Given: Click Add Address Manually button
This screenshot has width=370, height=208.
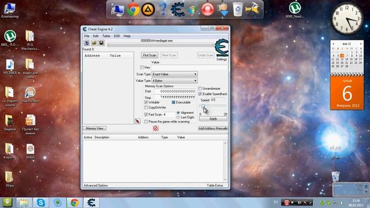Looking at the screenshot, I should (213, 128).
